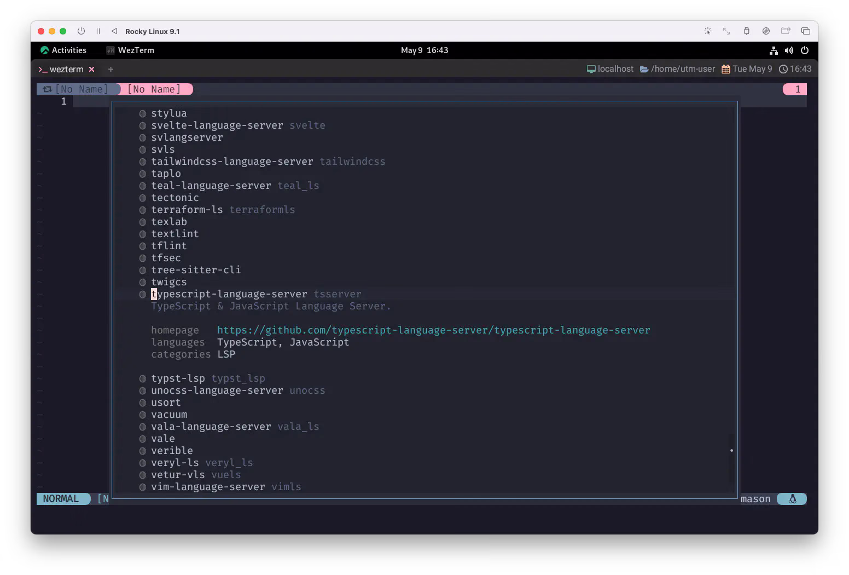
Task: Click the TypeScript, JavaScript languages value
Action: point(283,342)
